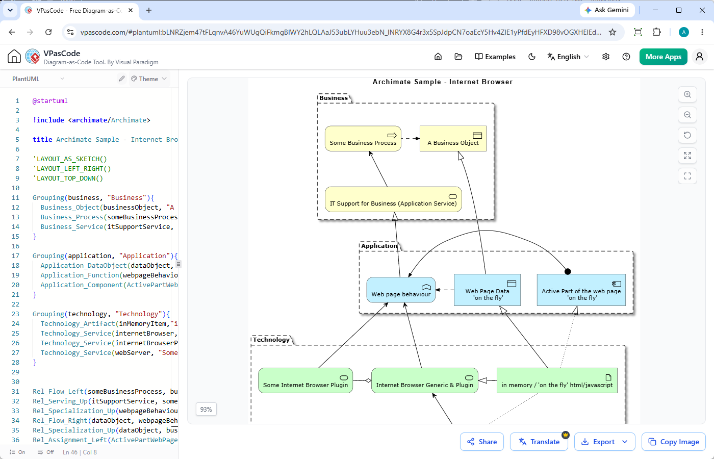Click the Ask Gemini button
Viewport: 714px width, 459px height.
tap(607, 10)
